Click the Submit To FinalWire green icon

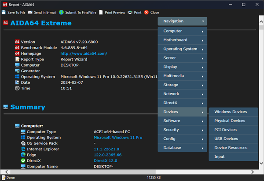(x=61, y=12)
